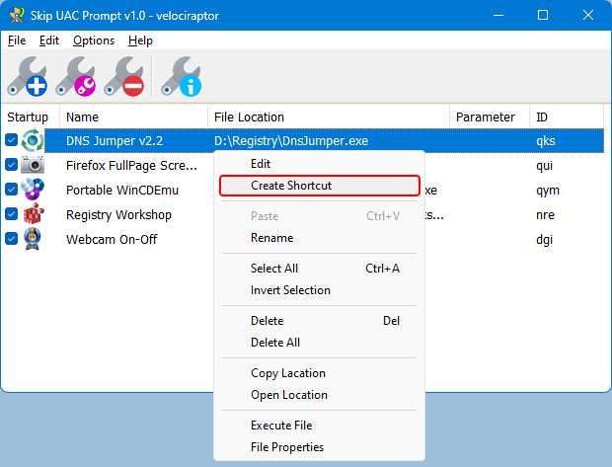
Task: Click the ID value qks
Action: click(546, 141)
